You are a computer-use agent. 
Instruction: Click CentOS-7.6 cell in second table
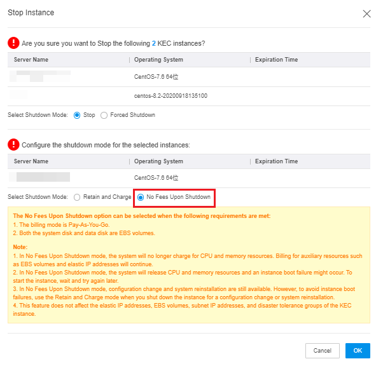pos(156,178)
